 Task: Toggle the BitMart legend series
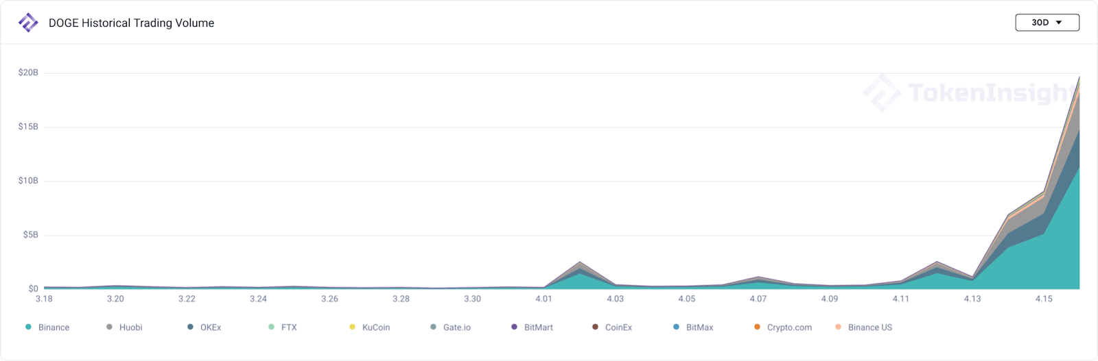[532, 327]
